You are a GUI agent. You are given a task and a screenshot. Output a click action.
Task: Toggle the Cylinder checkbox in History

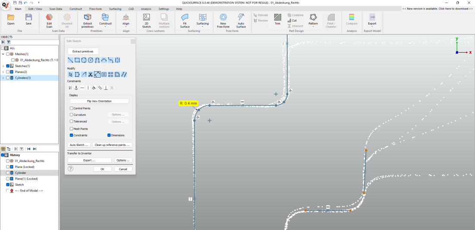point(8,173)
